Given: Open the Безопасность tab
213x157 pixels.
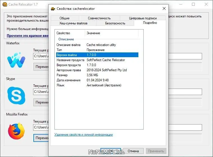Looking at the screenshot, I should point(115,23).
